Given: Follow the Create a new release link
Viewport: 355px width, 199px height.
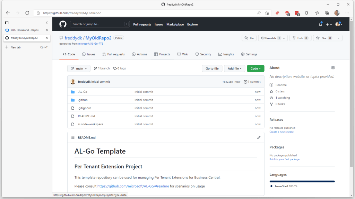Looking at the screenshot, I should point(282,132).
